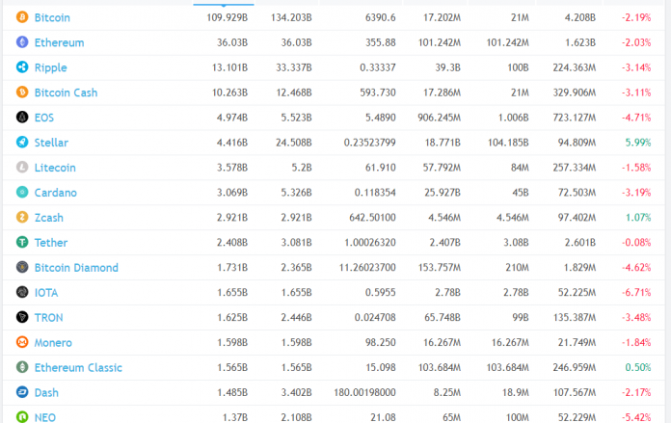Click the Tether logo icon

[22, 243]
